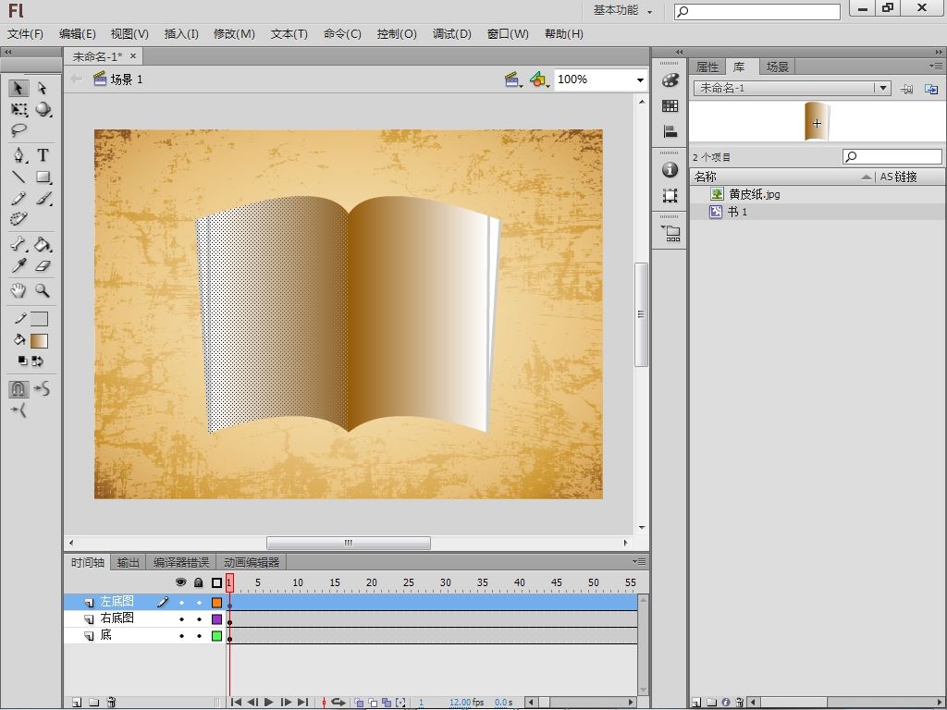947x710 pixels.
Task: Toggle outline square of 左底图 layer
Action: point(216,603)
